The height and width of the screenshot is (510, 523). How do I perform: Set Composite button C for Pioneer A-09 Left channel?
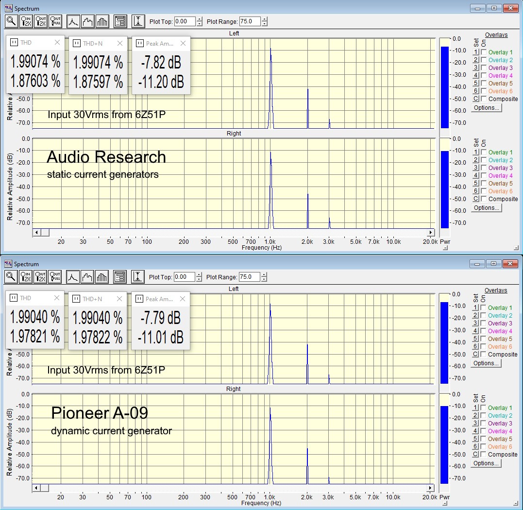pos(475,354)
